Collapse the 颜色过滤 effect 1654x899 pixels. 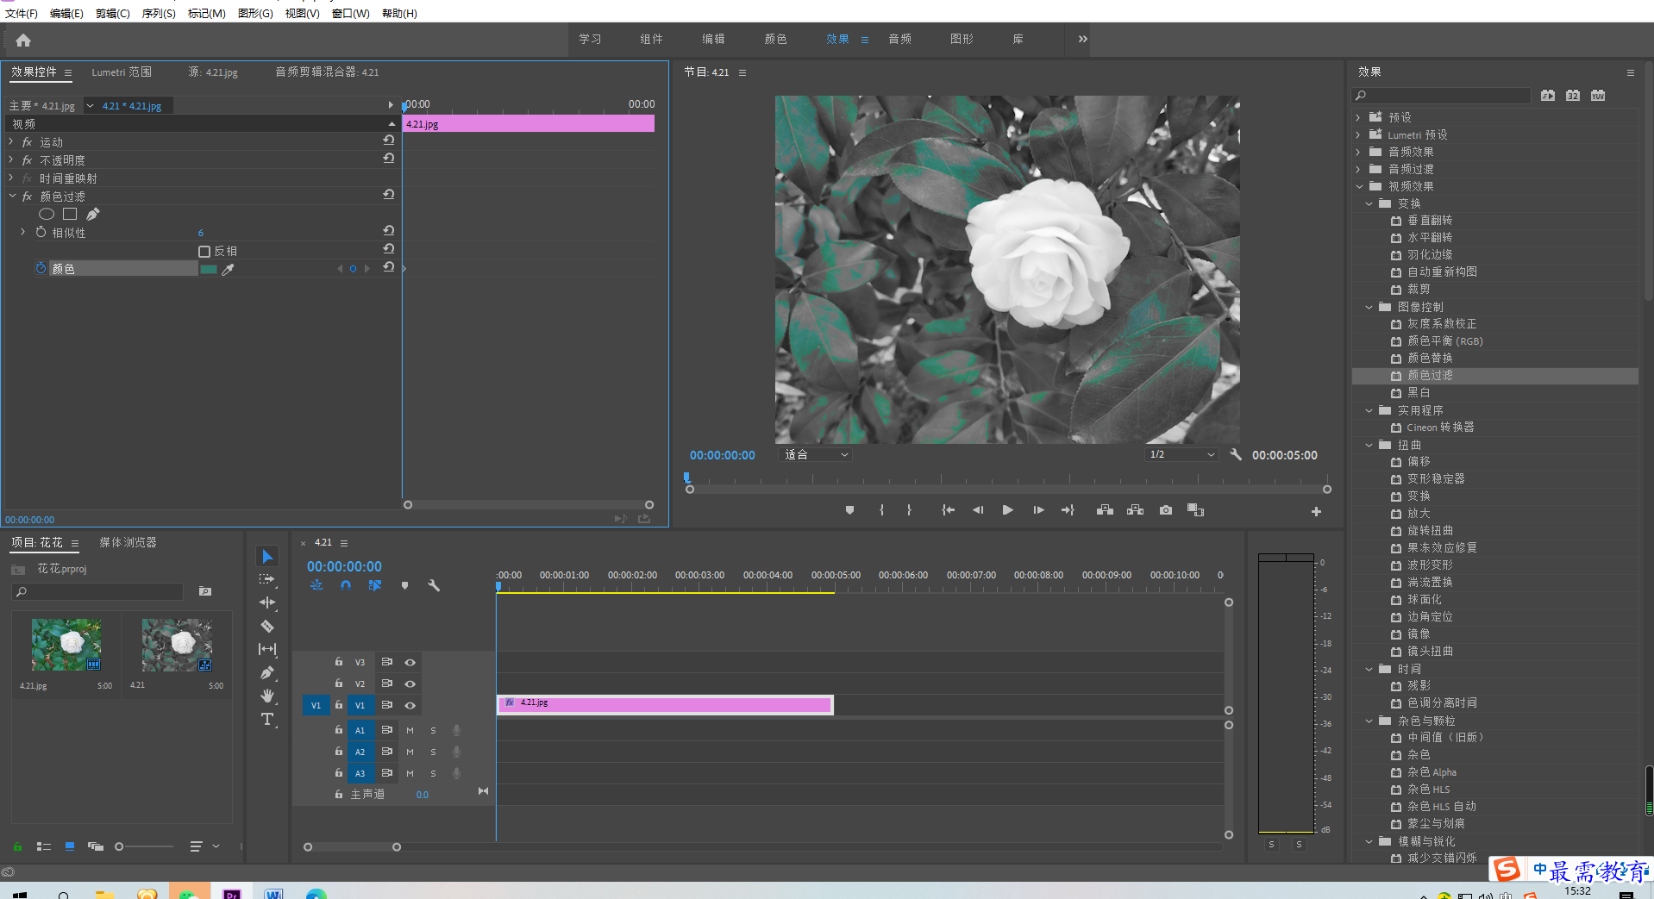point(12,197)
